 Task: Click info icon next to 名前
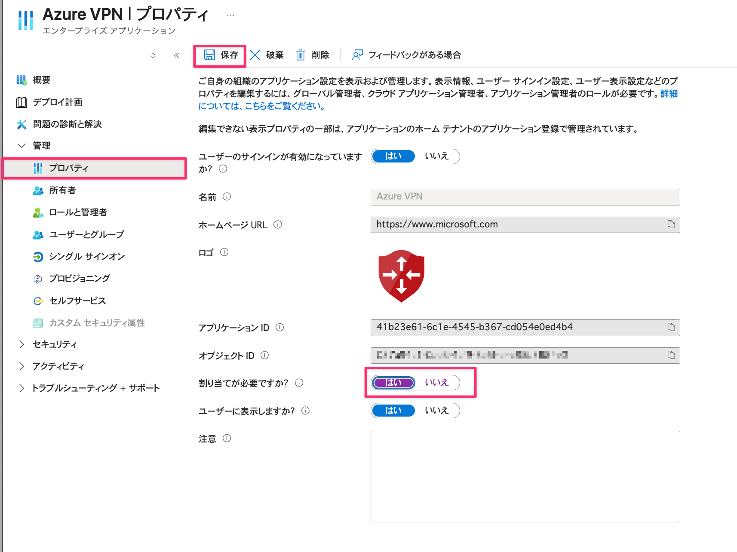(227, 196)
